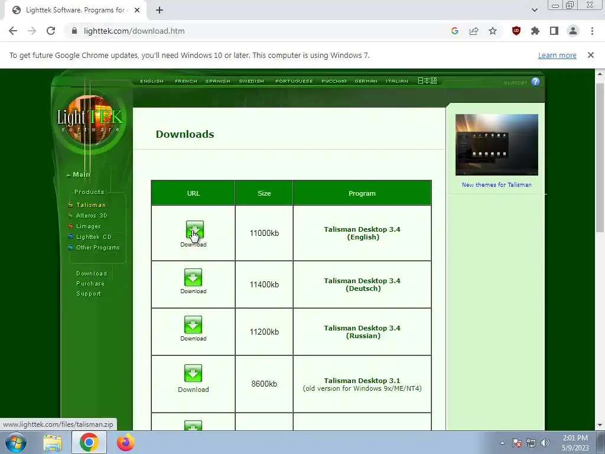
Task: Open the New themes for Talisman link
Action: [x=496, y=184]
